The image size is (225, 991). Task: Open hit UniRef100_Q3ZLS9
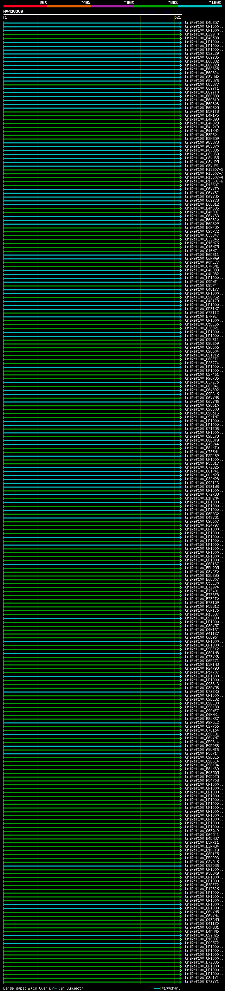pyautogui.click(x=202, y=53)
